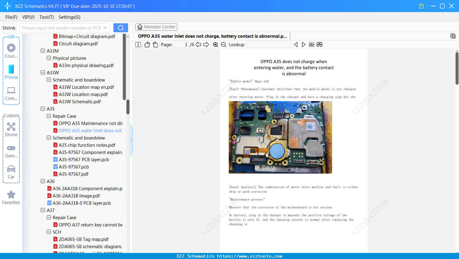Screen dimensions: 459x259
Task: Open A35-97567 PCB layer.pcb
Action: point(83,159)
